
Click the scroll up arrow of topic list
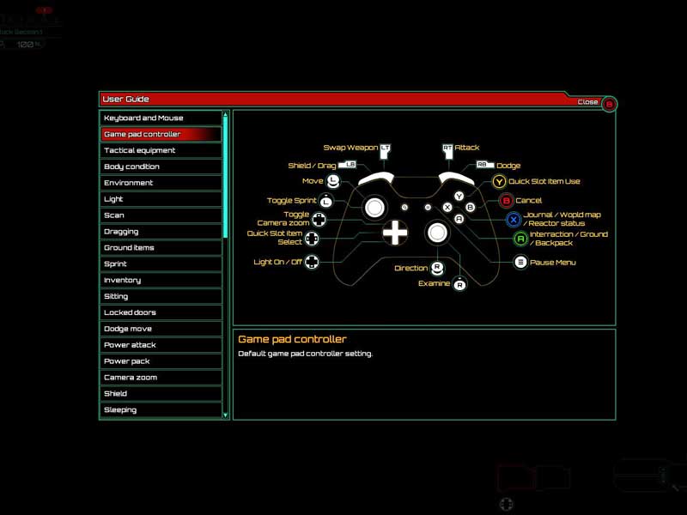coord(226,115)
